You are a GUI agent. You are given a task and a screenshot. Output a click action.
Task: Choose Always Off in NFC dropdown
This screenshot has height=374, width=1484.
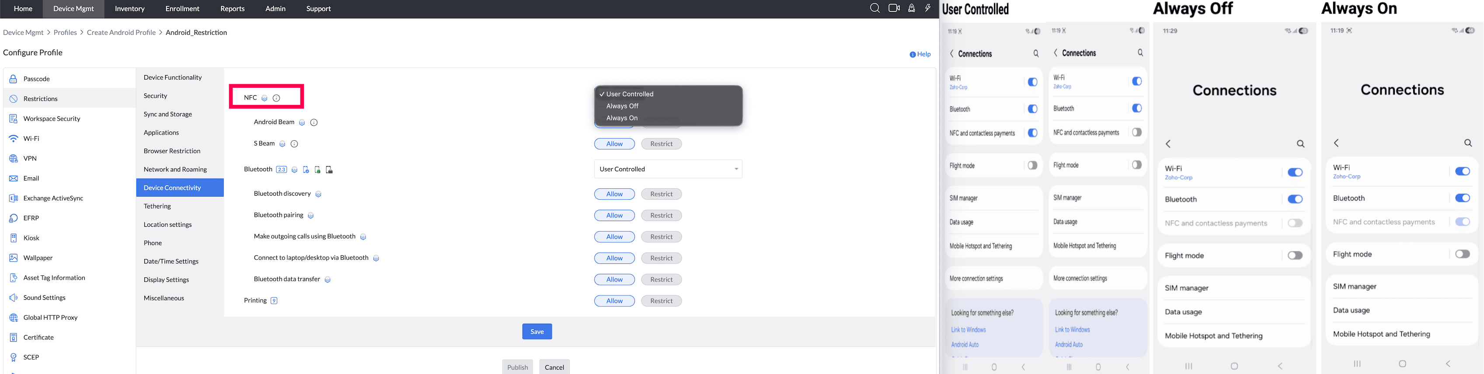coord(622,106)
